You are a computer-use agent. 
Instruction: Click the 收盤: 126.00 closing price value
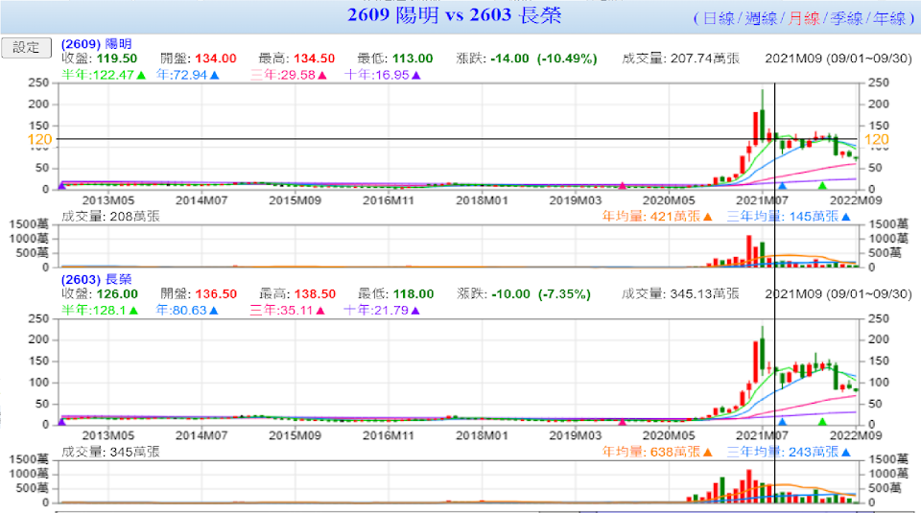(x=99, y=294)
